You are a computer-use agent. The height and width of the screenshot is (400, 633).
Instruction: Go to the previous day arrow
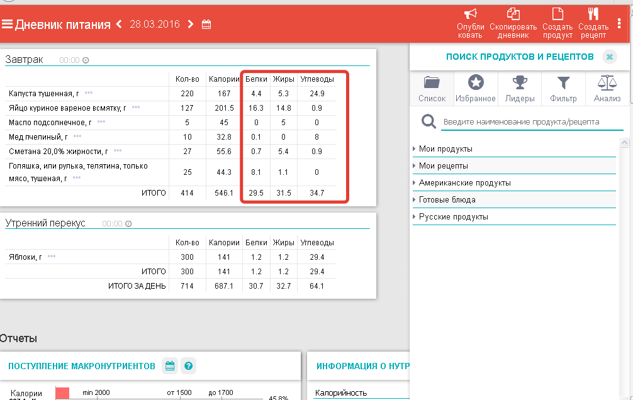[119, 25]
